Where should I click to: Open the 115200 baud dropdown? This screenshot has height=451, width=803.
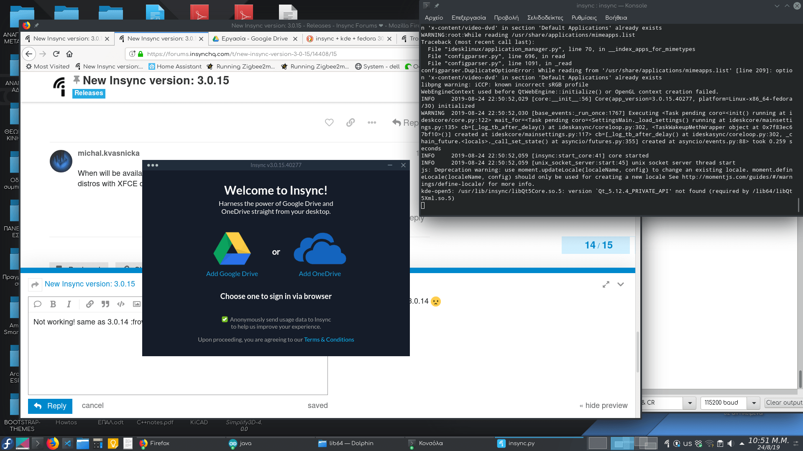coord(753,403)
